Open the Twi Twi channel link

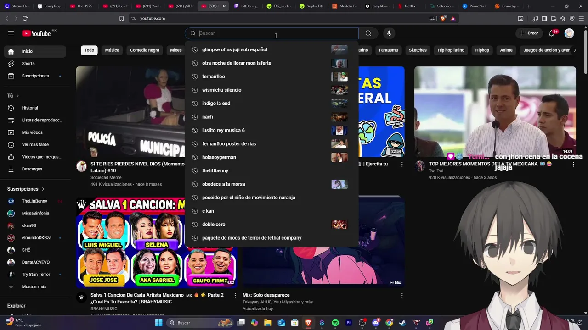click(436, 171)
